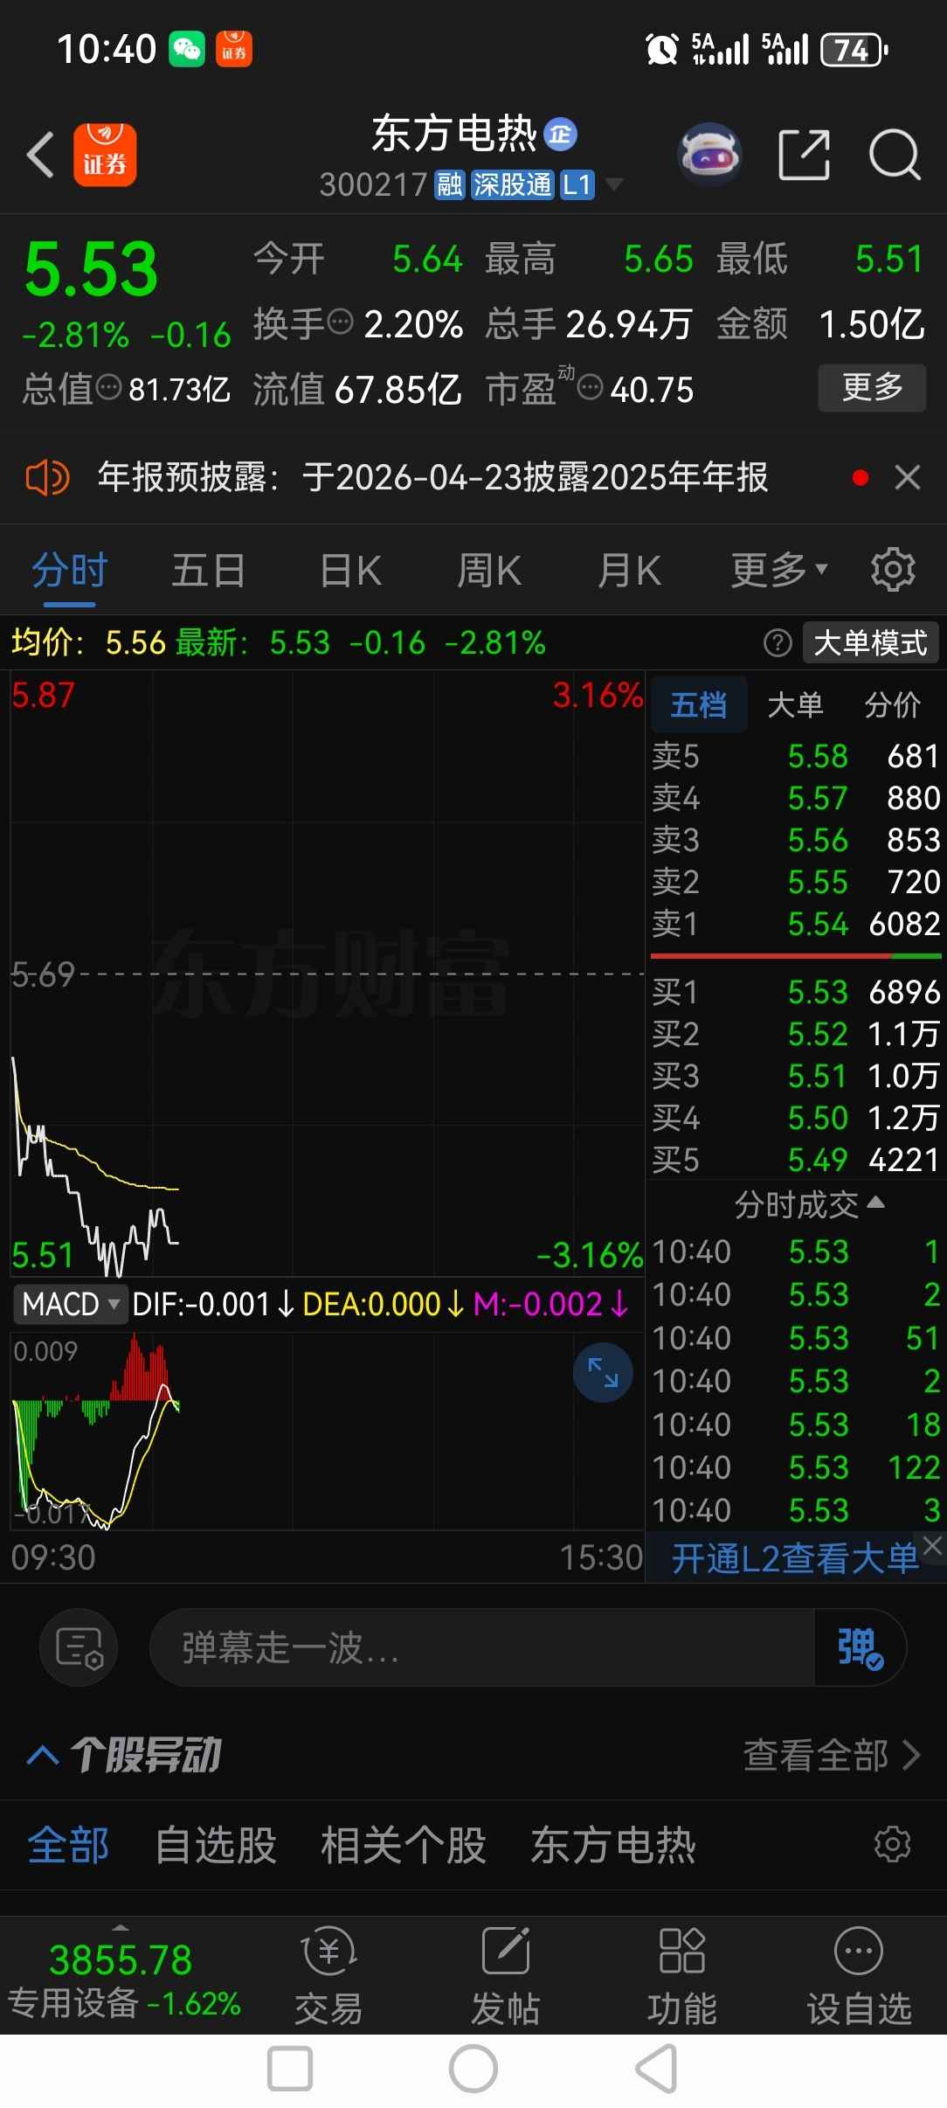This screenshot has width=947, height=2108.
Task: Tap 开通L2查看大单 link
Action: tap(795, 1558)
